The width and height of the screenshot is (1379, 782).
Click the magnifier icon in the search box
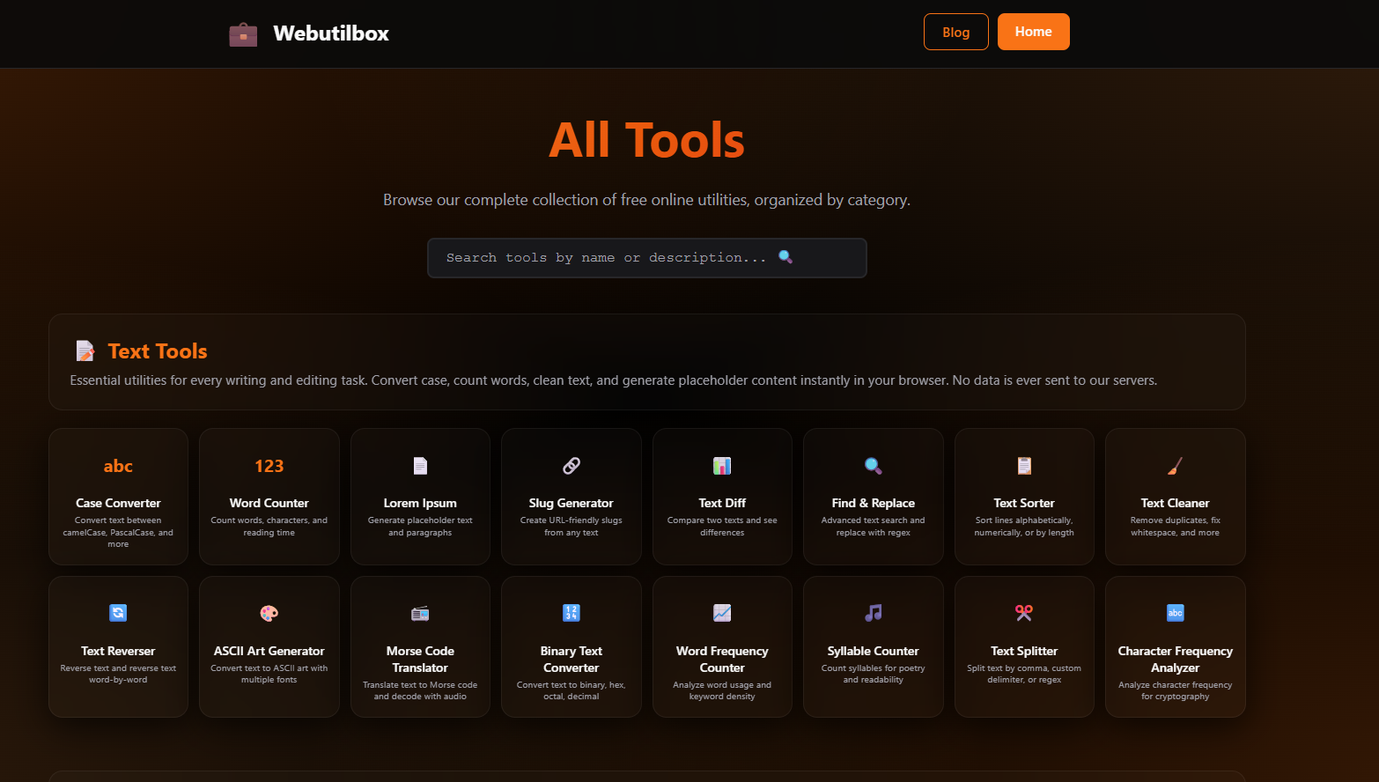click(x=785, y=257)
